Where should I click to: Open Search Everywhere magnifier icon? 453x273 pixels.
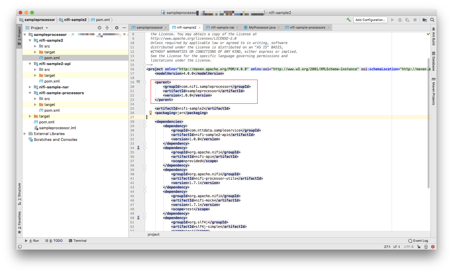point(432,20)
